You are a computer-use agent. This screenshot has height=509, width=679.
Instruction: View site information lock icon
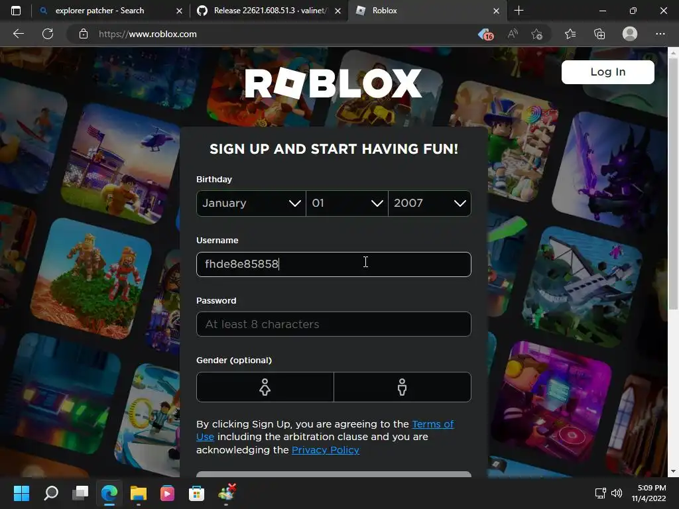[x=84, y=34]
